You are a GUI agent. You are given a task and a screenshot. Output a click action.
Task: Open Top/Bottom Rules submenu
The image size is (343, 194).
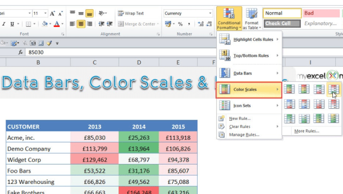[x=249, y=55]
